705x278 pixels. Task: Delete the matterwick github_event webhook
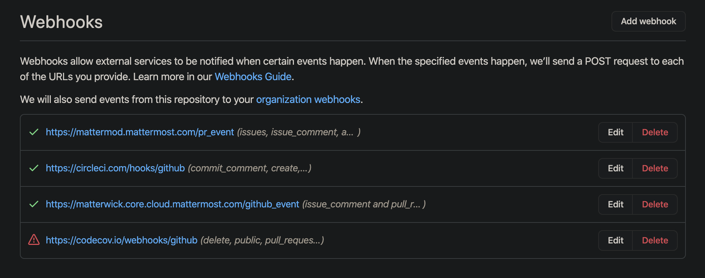coord(655,204)
